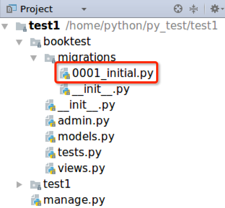The height and width of the screenshot is (208, 225).
Task: Expand the nested test1 folder arrow
Action: 19,184
